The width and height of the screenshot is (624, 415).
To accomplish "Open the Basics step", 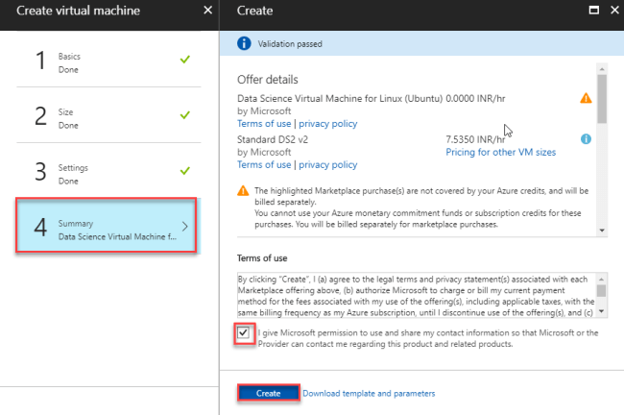I will pyautogui.click(x=106, y=61).
